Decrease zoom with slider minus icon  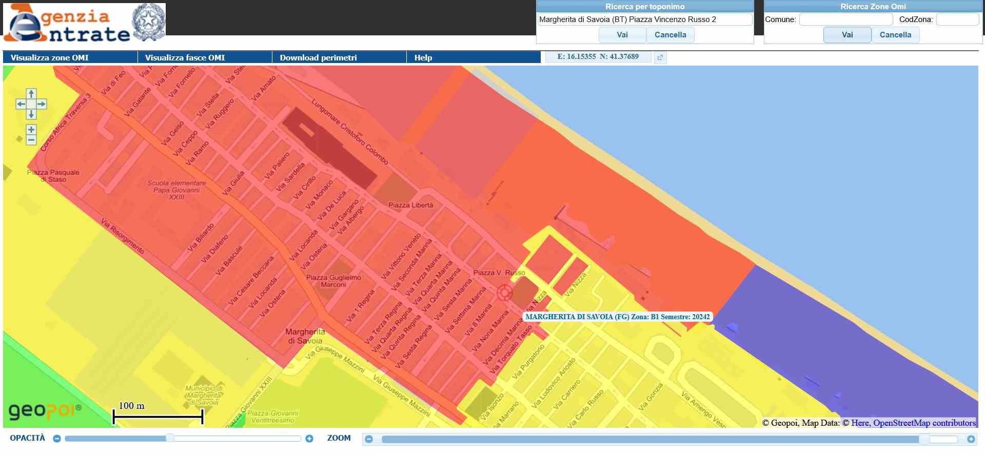369,439
